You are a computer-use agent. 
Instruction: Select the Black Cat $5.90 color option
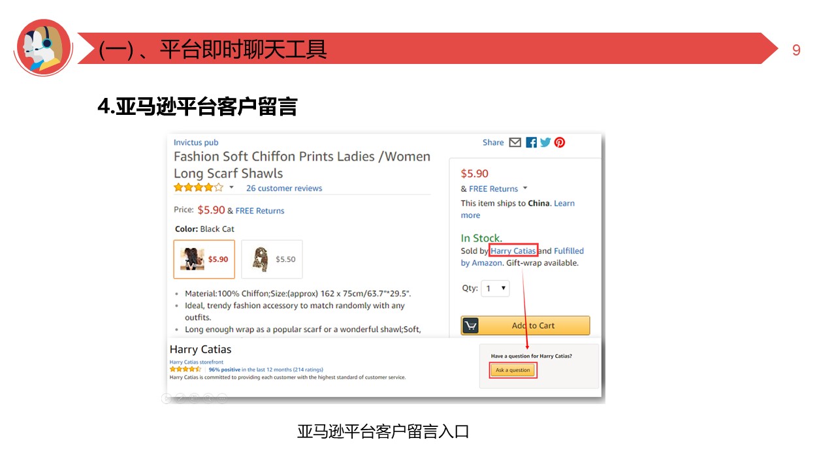pyautogui.click(x=204, y=259)
